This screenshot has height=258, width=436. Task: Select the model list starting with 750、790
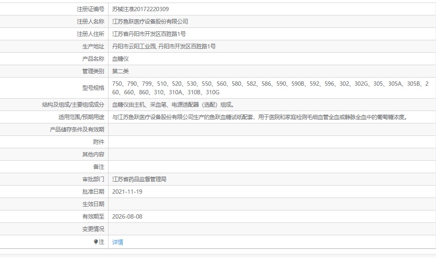click(270, 88)
